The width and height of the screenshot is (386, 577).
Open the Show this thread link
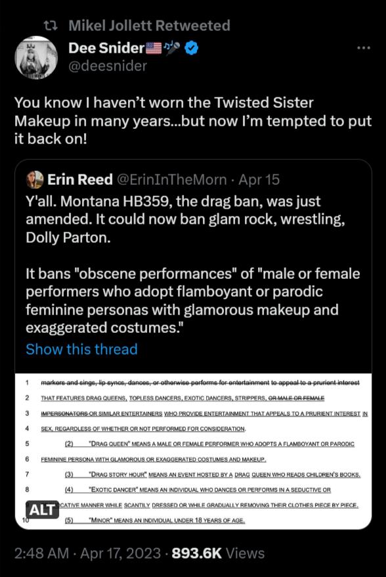tap(81, 349)
